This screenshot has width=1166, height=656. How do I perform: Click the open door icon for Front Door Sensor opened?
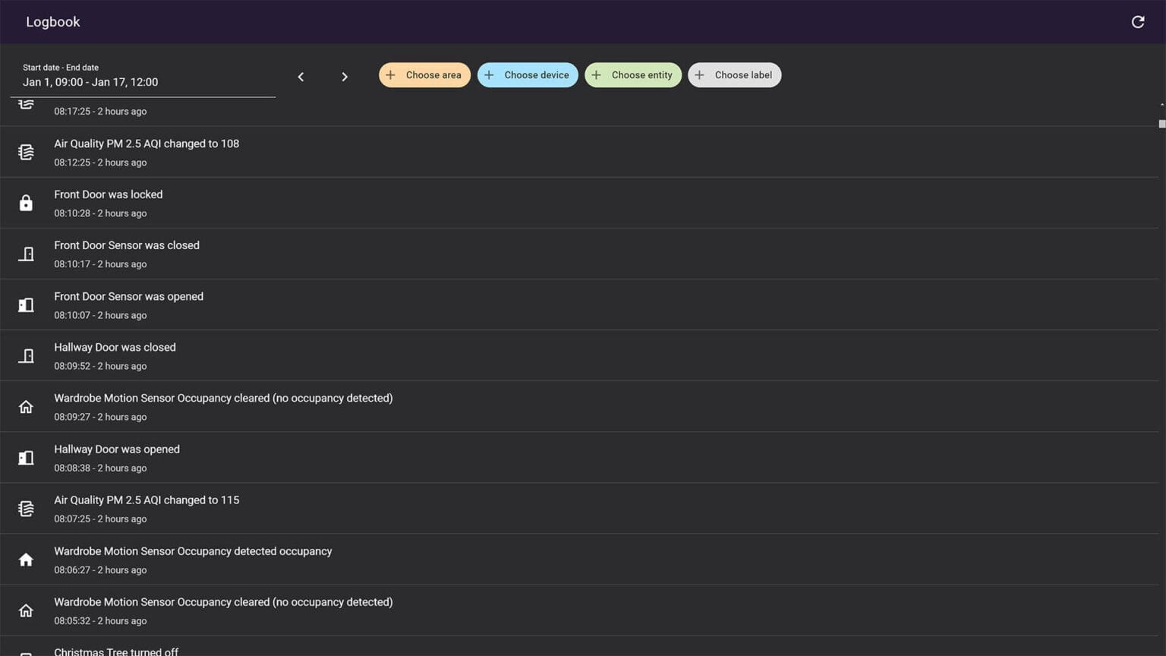tap(26, 304)
